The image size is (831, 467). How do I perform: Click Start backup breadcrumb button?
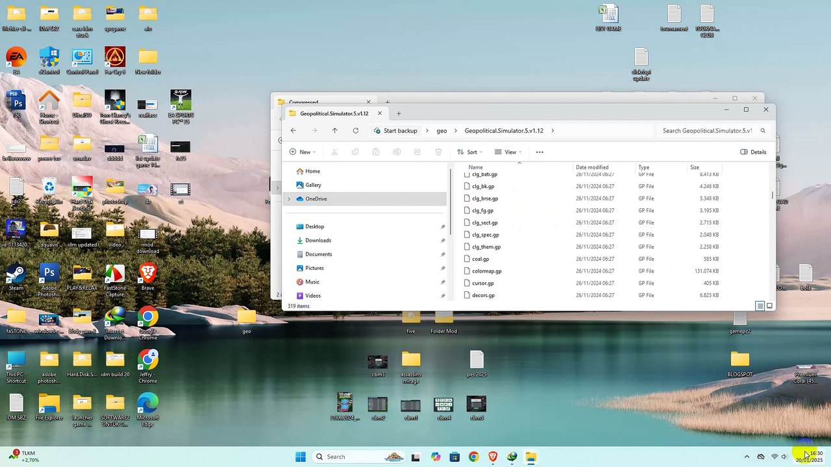(395, 130)
